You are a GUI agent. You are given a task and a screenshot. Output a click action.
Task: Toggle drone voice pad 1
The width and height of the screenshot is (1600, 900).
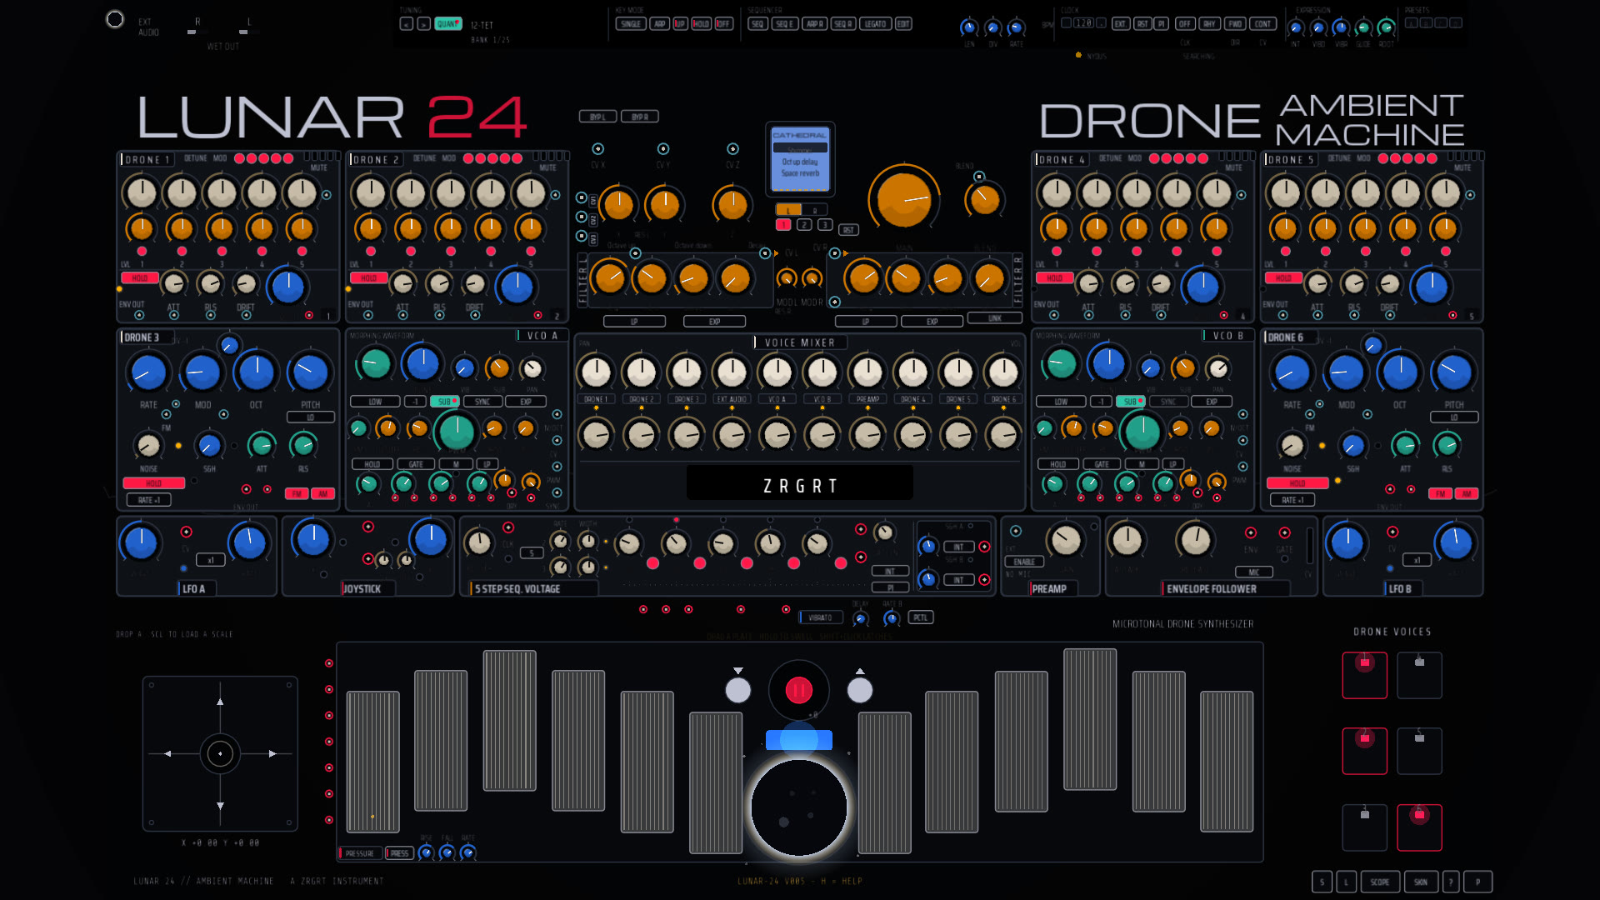point(1364,675)
